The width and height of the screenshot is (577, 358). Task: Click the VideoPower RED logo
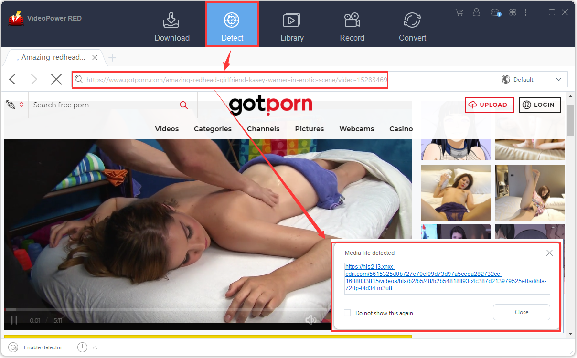tap(16, 18)
